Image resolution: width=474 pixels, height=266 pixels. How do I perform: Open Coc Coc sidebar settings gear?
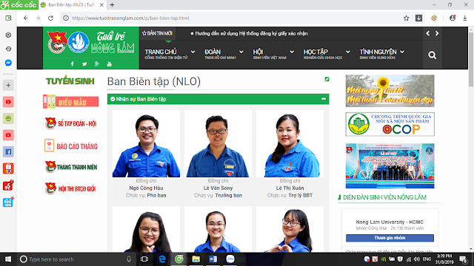click(x=8, y=35)
